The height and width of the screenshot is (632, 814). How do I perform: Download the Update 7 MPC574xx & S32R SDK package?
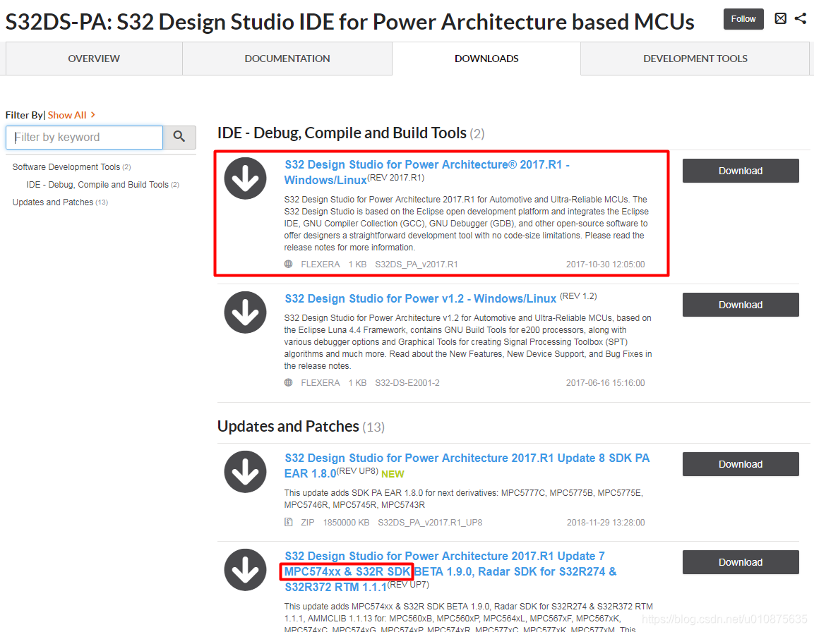(x=741, y=562)
